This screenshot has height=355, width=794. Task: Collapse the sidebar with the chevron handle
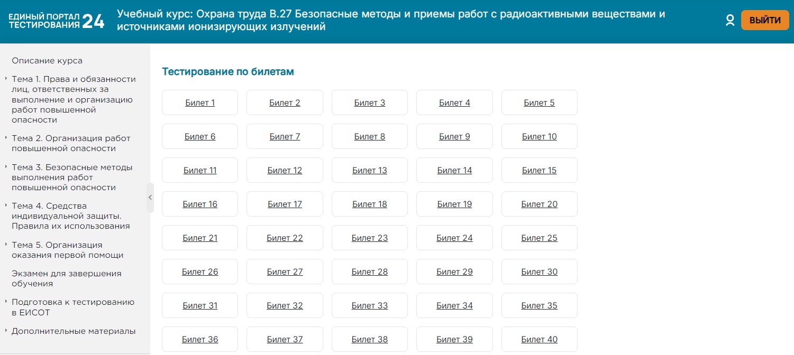pos(150,198)
